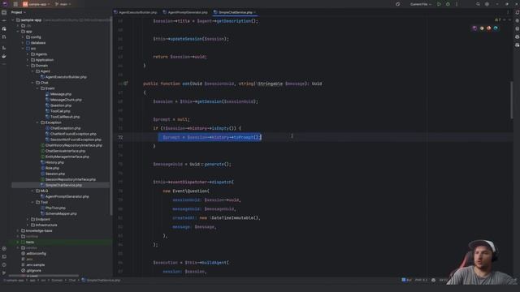Open AgentExecutorBuilder.php in the project tree

pyautogui.click(x=63, y=77)
